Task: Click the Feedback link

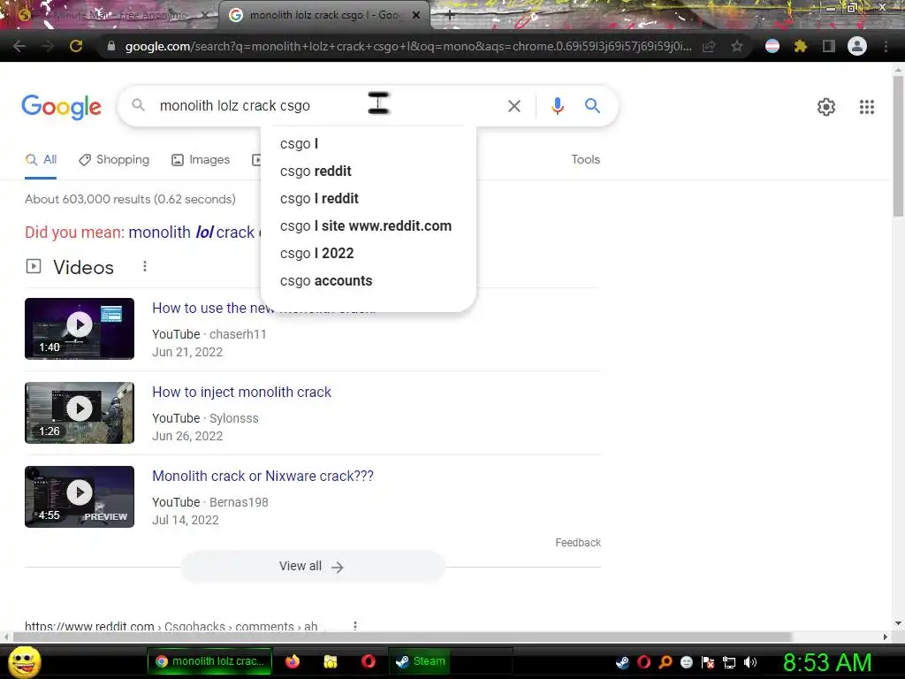Action: (x=578, y=543)
